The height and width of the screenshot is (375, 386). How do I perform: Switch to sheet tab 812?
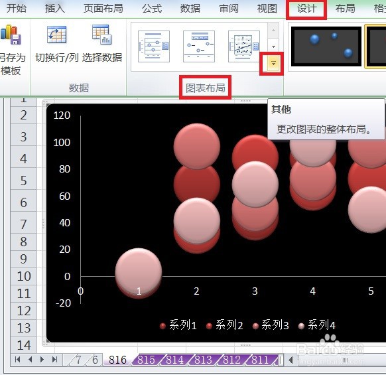pos(231,360)
